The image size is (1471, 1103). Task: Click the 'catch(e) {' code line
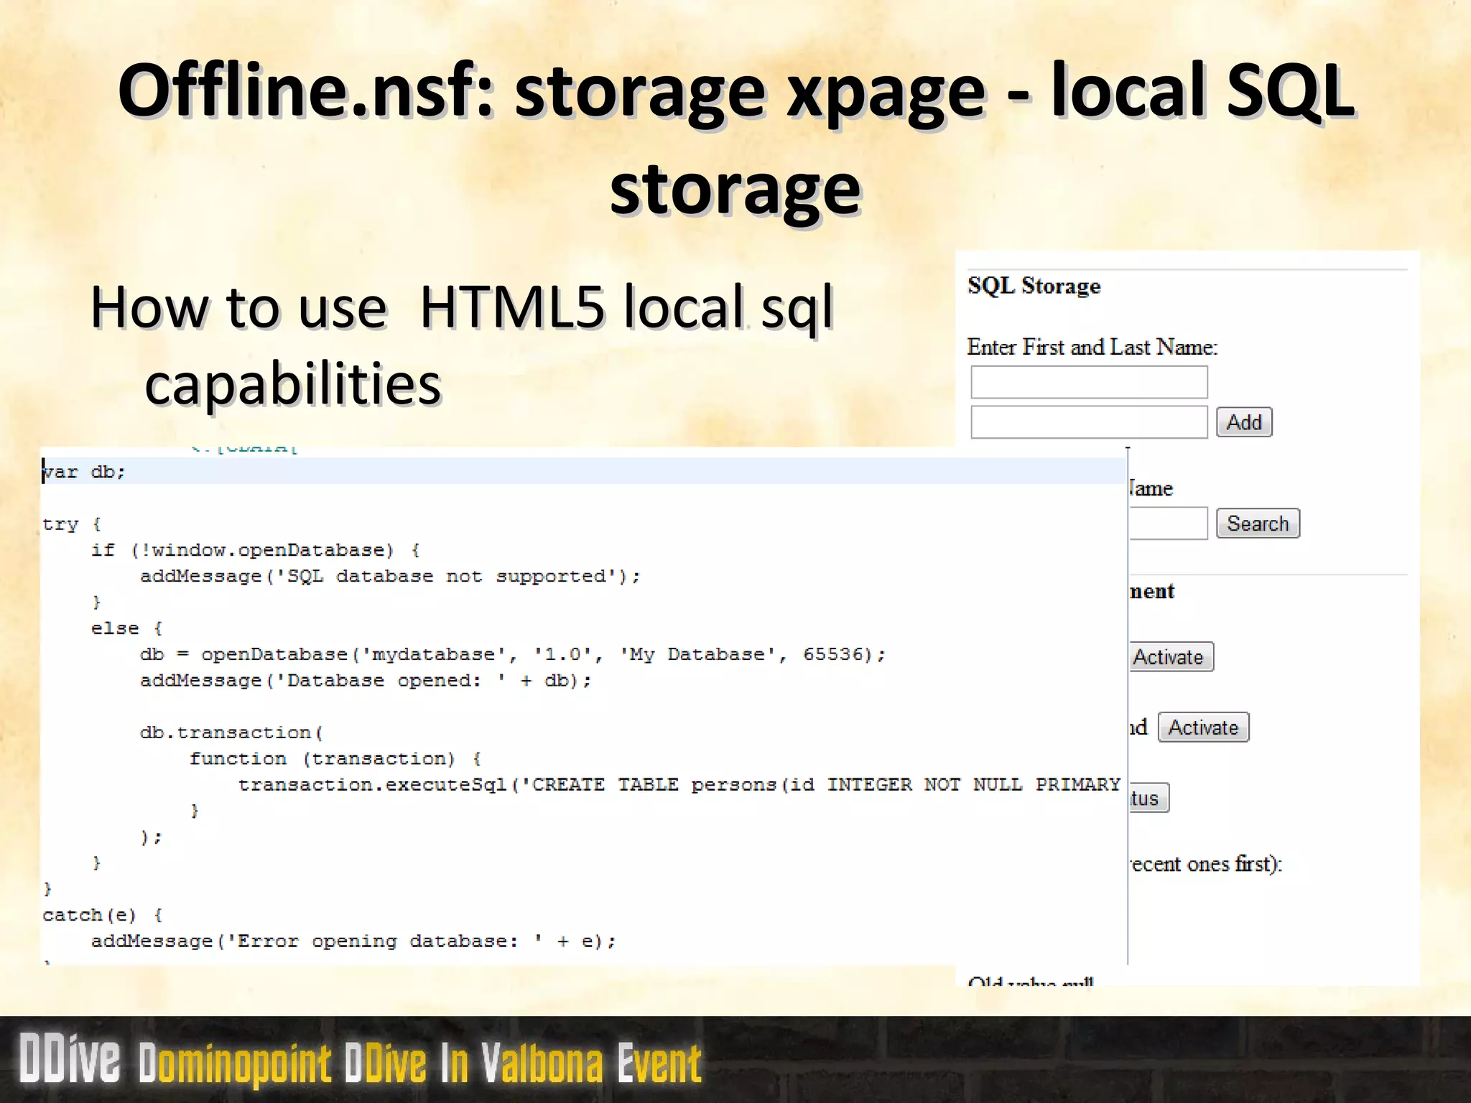click(103, 915)
